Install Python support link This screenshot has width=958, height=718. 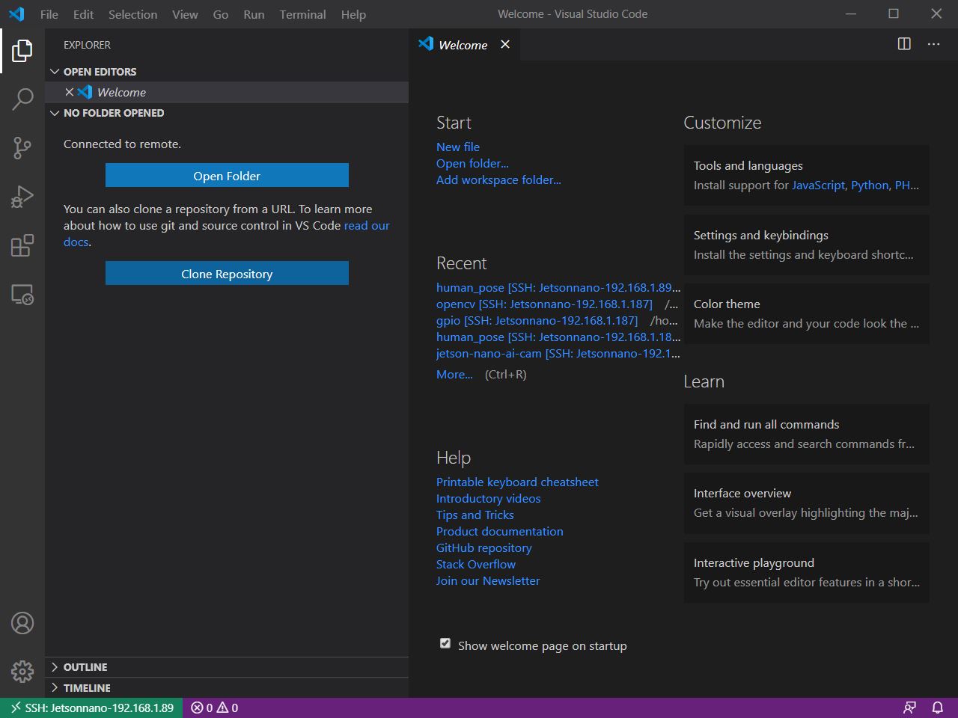[x=870, y=185]
